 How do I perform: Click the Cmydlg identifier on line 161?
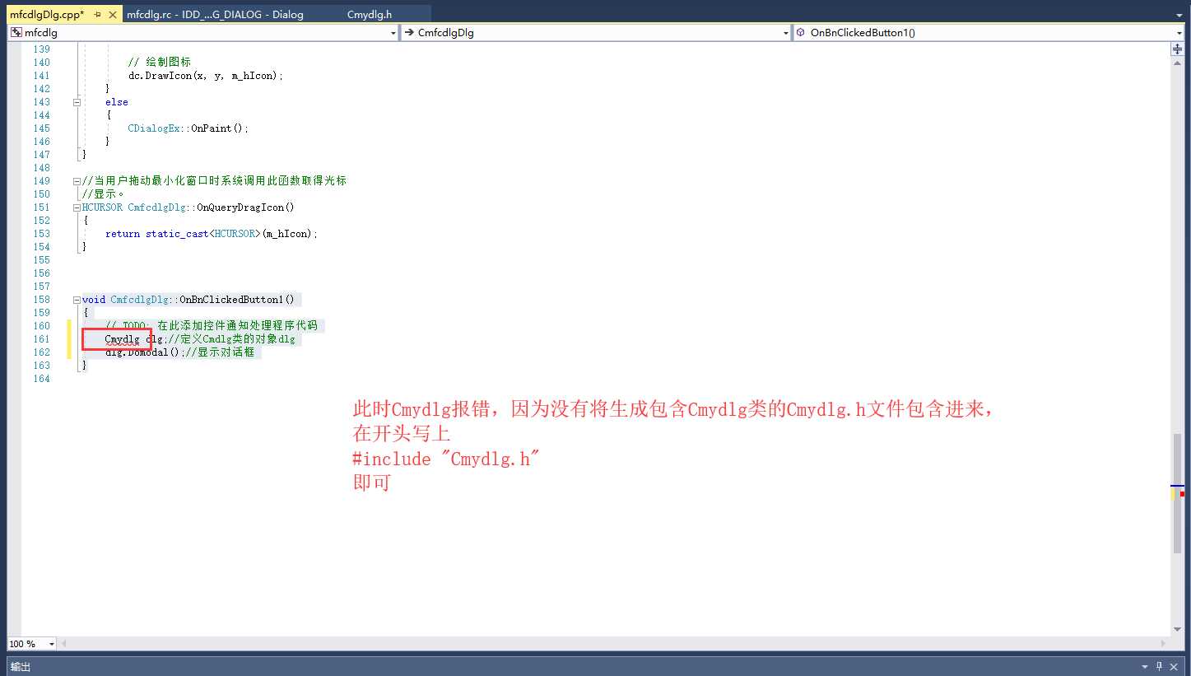click(122, 339)
